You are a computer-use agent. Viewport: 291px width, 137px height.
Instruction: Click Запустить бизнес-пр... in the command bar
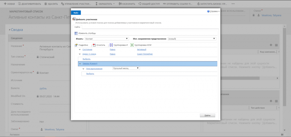(212, 4)
